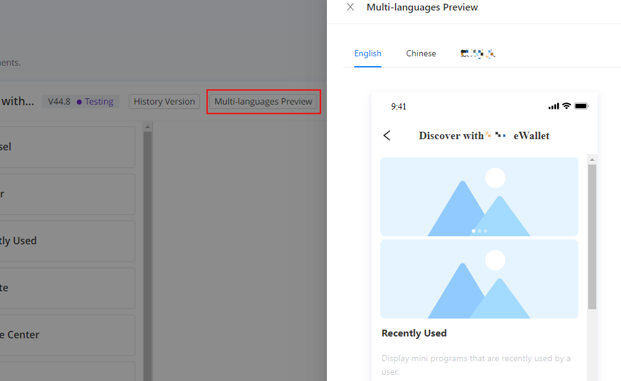Click the Recently Used heading in preview
This screenshot has height=381, width=621.
414,333
